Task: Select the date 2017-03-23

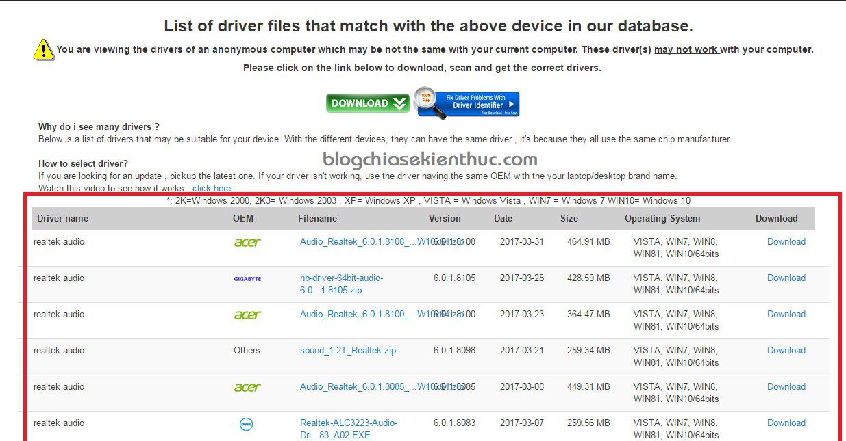Action: click(522, 314)
